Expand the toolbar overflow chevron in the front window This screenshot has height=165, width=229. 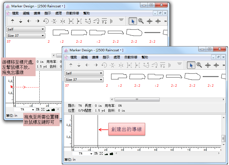point(224,65)
